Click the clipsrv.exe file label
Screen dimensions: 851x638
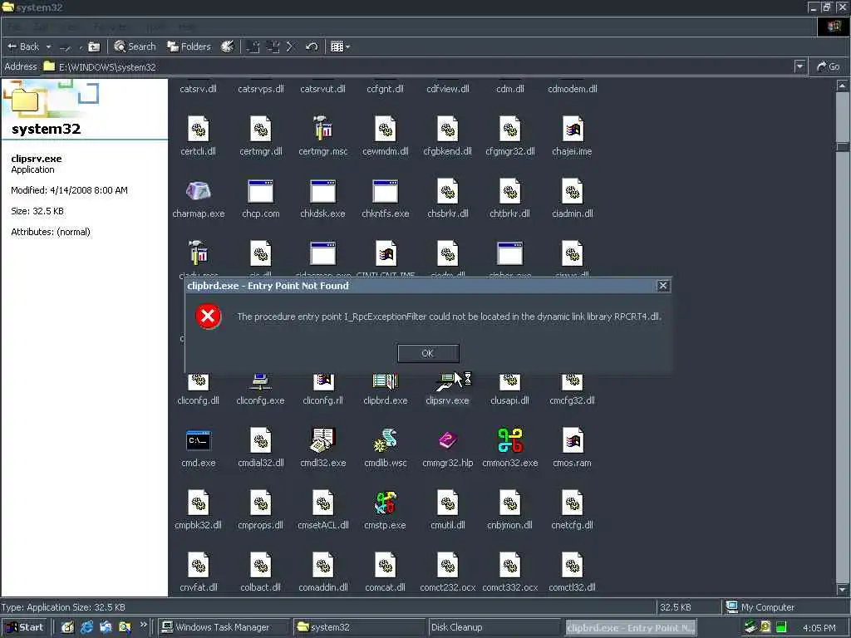pyautogui.click(x=448, y=400)
